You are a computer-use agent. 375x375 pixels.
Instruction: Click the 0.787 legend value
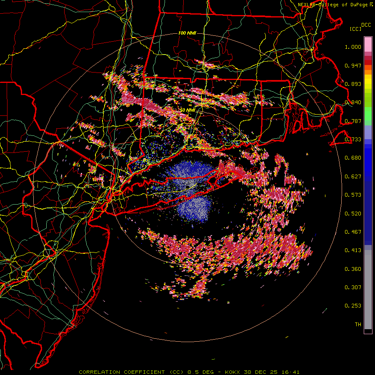click(353, 121)
